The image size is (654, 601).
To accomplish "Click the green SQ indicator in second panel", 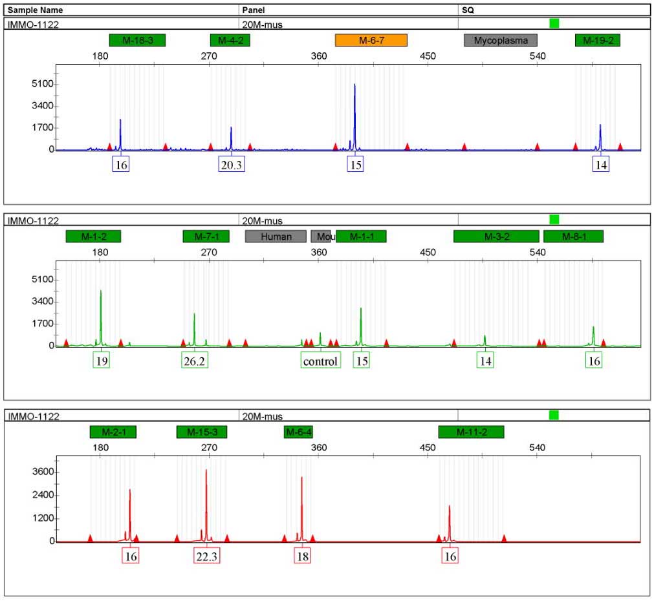I will click(x=554, y=219).
